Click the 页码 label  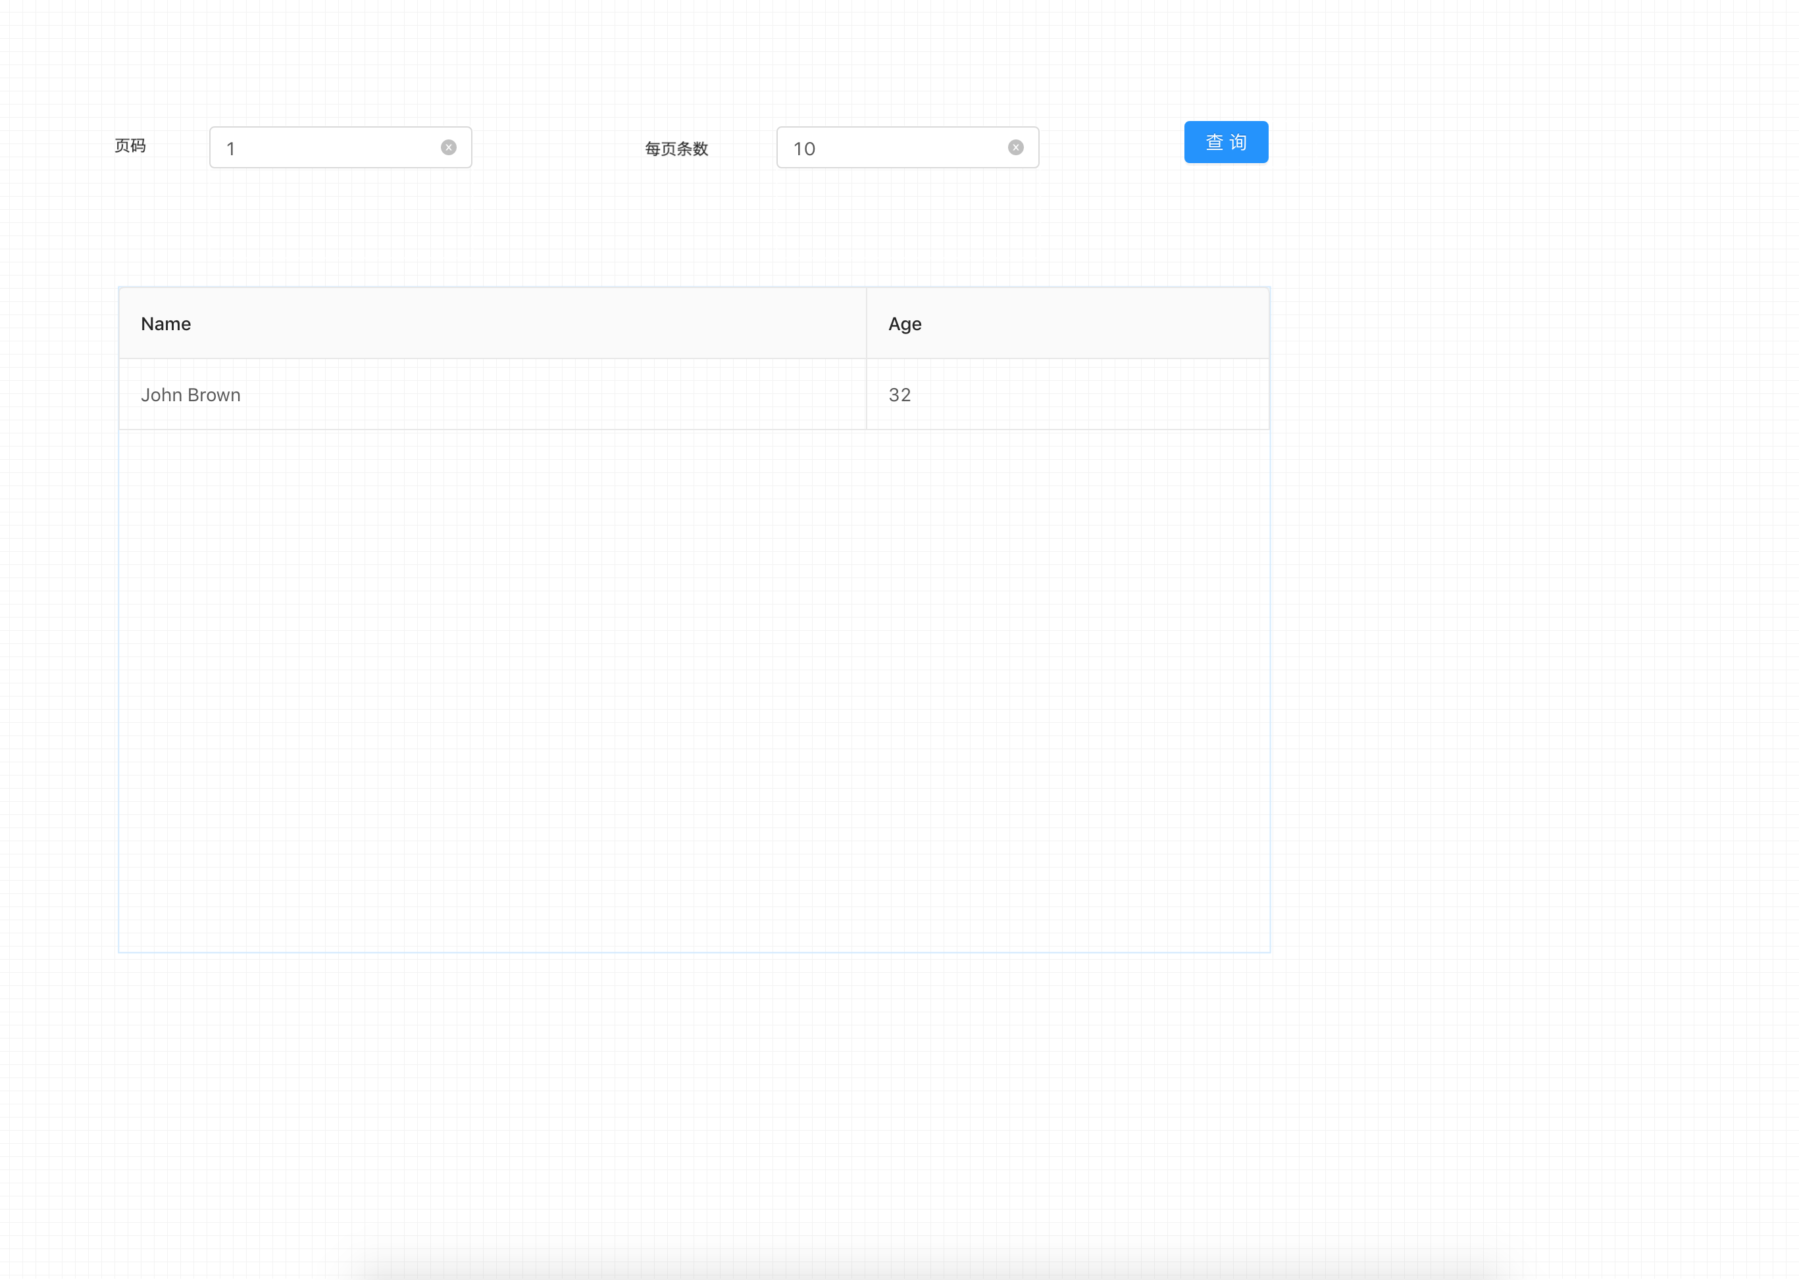tap(130, 146)
